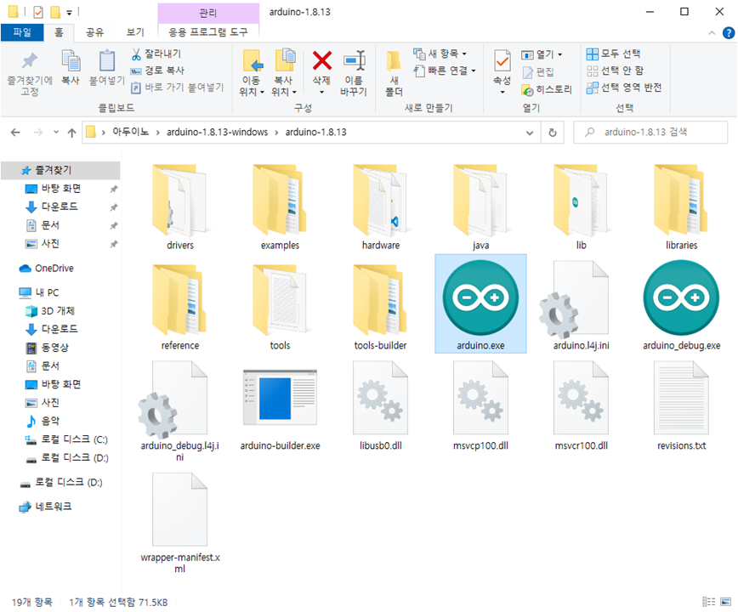Open the File (파일) tab
The image size is (738, 612).
tap(22, 32)
